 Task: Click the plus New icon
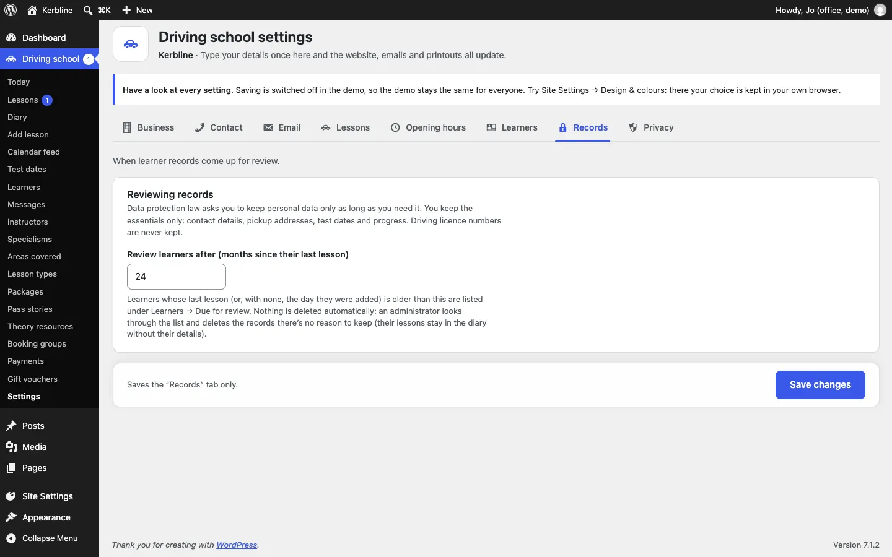pos(126,10)
